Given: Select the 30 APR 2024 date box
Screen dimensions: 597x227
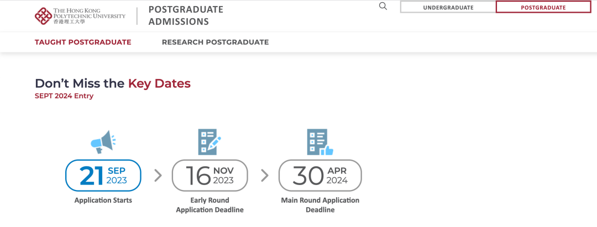Looking at the screenshot, I should (320, 175).
